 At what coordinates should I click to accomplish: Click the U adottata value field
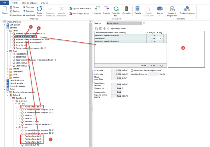point(116,74)
